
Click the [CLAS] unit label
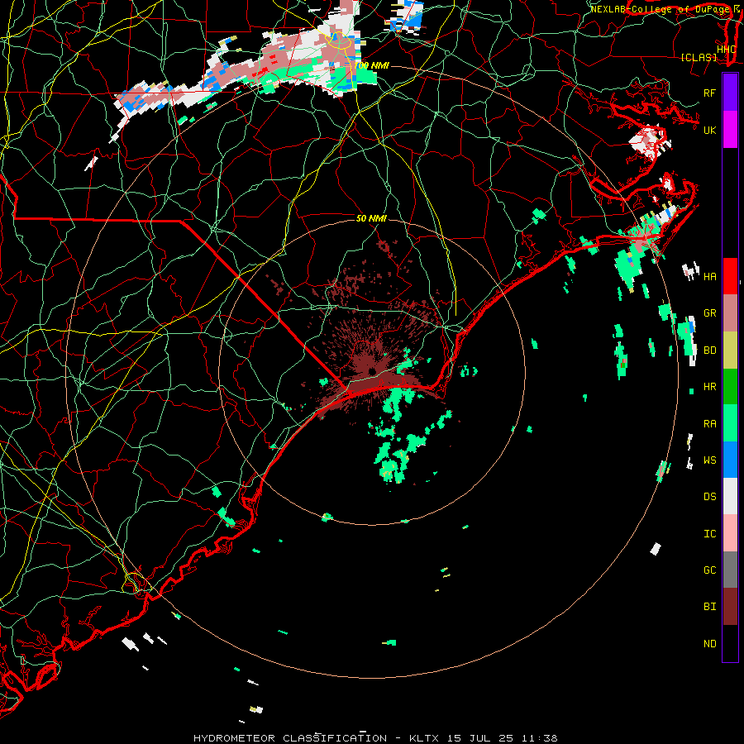[699, 58]
